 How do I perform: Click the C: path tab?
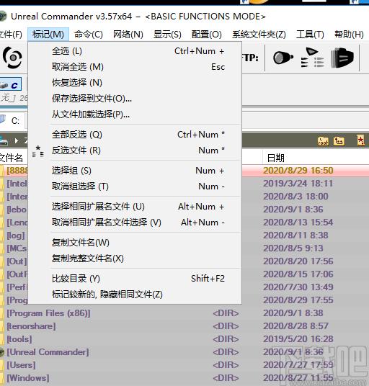[12, 121]
